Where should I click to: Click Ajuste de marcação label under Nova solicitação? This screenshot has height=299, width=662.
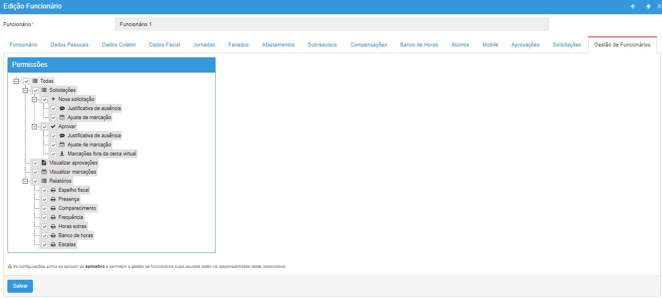[x=90, y=117]
